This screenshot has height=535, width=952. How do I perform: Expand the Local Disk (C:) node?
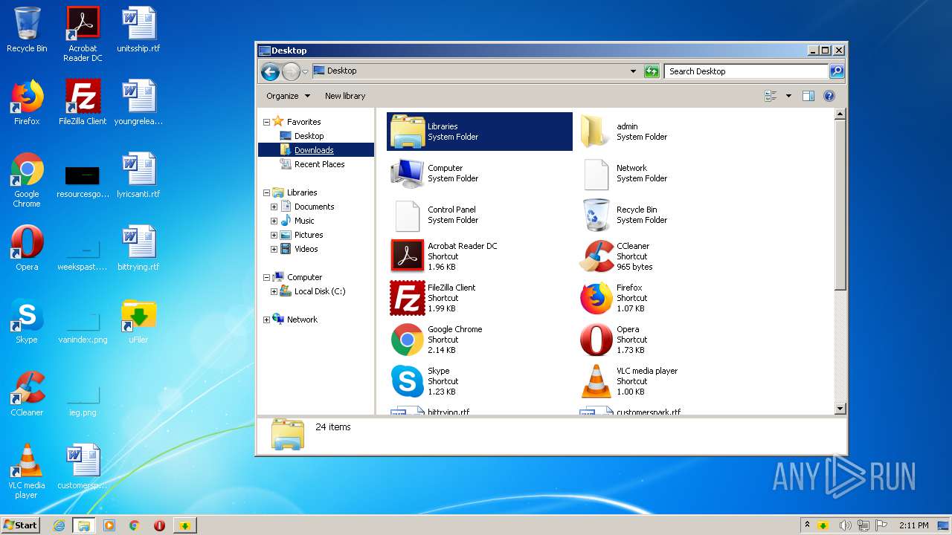274,291
